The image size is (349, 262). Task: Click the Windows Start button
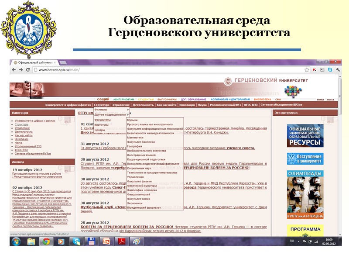(16, 241)
